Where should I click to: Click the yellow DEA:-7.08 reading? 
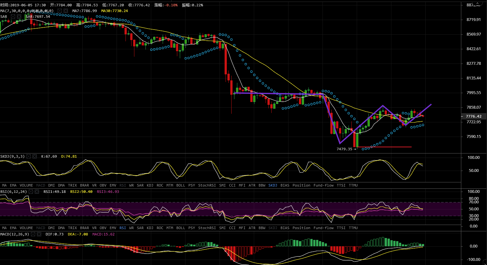point(78,234)
